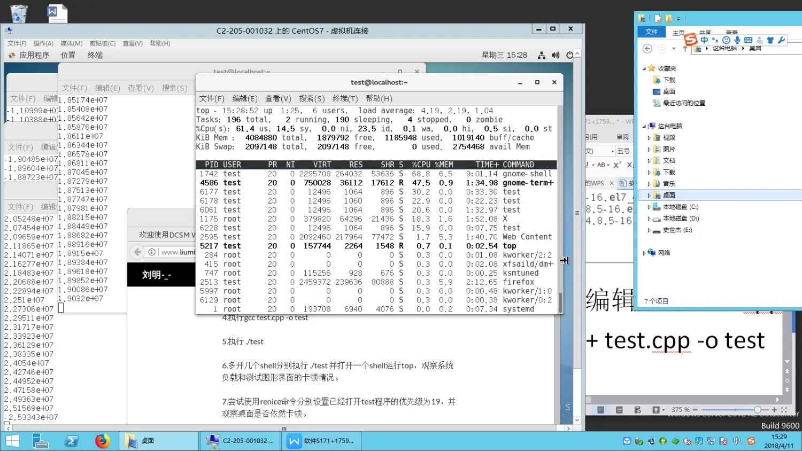Open 操作(A) menu in VM window

click(43, 43)
